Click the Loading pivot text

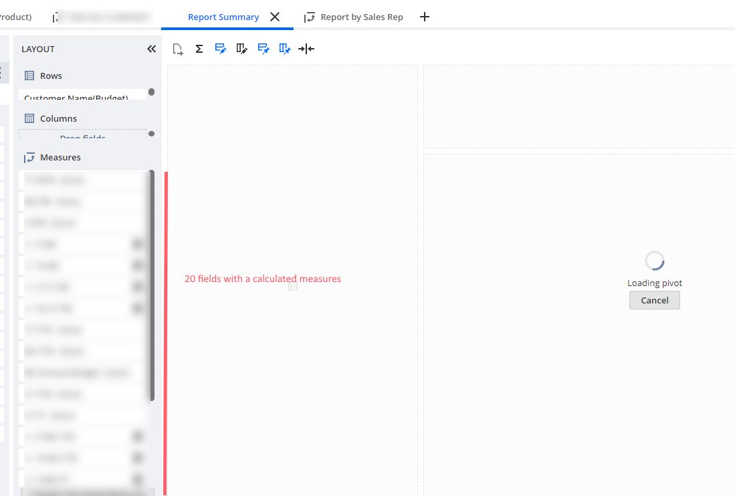[655, 283]
